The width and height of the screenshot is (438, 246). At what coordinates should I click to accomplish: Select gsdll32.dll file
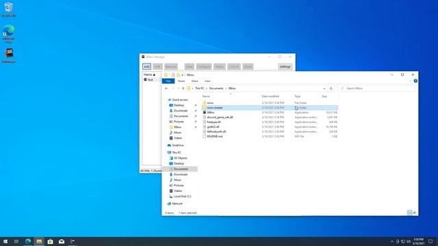[x=270, y=127]
